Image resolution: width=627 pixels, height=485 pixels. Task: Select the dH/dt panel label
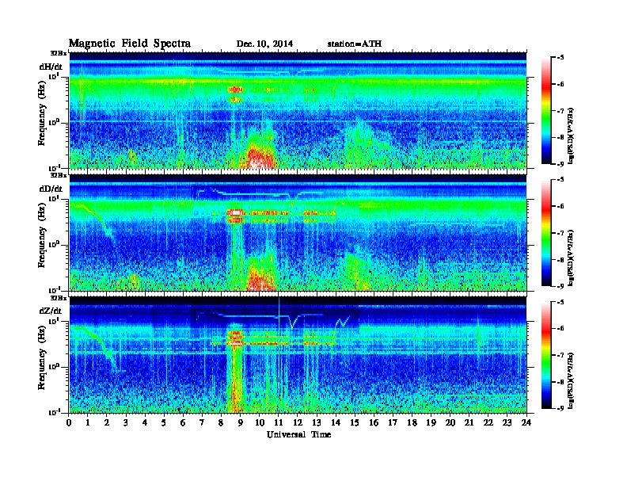point(51,67)
